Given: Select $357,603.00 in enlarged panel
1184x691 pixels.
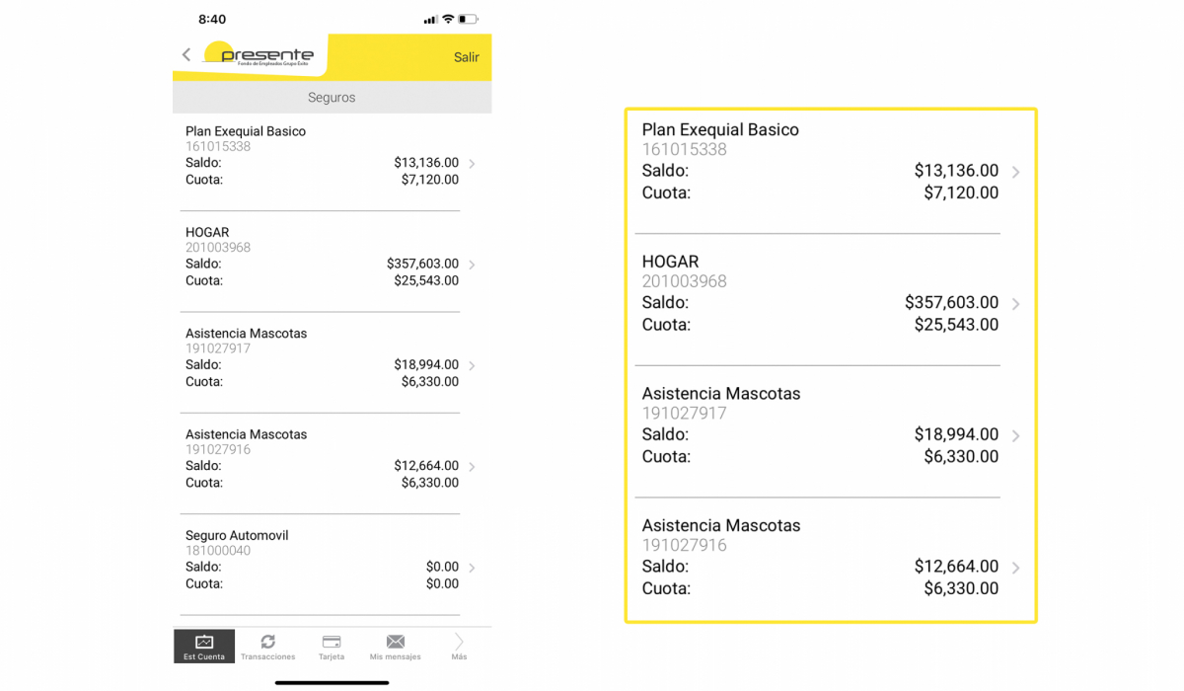Looking at the screenshot, I should point(951,303).
